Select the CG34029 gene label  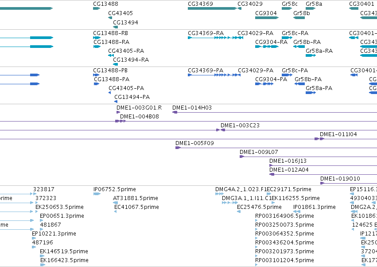pyautogui.click(x=250, y=4)
